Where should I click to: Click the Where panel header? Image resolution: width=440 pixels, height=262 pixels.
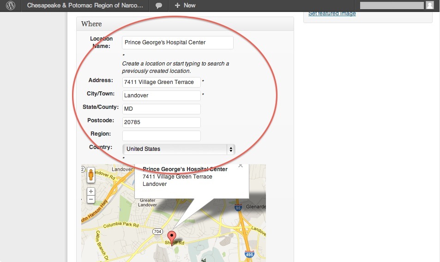tap(185, 24)
